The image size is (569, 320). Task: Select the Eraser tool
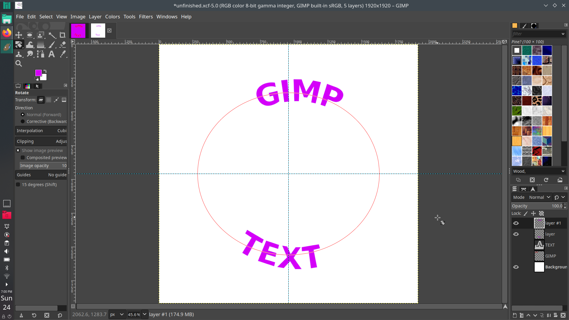[x=63, y=45]
